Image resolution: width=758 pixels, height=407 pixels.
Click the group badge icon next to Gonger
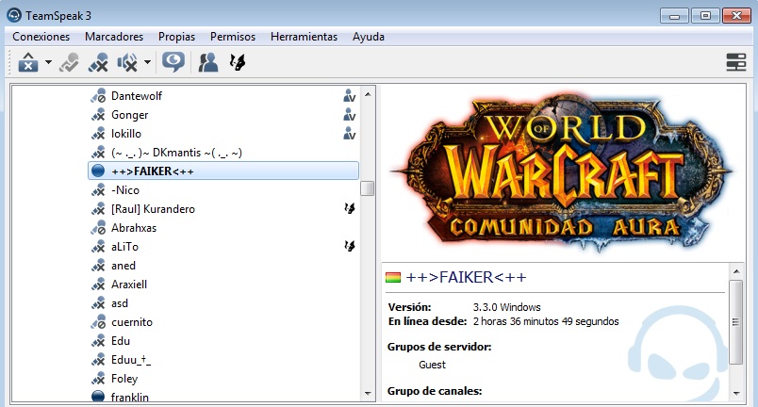tap(349, 114)
